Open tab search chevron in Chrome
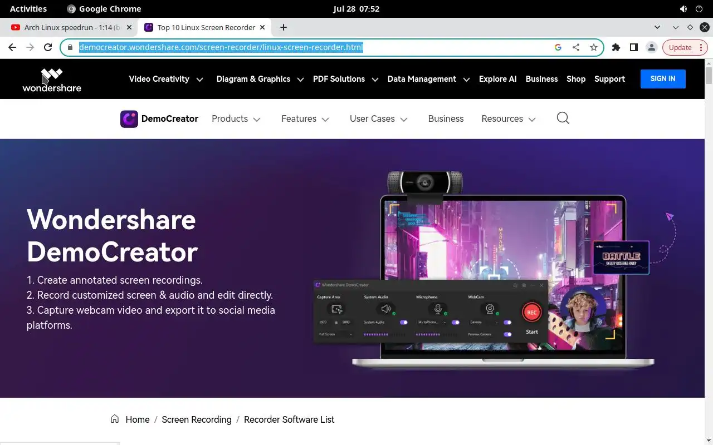The width and height of the screenshot is (713, 445). (x=657, y=27)
